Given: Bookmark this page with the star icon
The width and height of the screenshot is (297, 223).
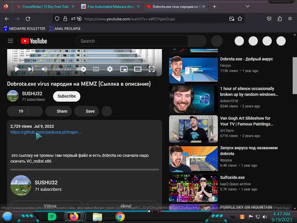Looking at the screenshot, I should pos(240,19).
